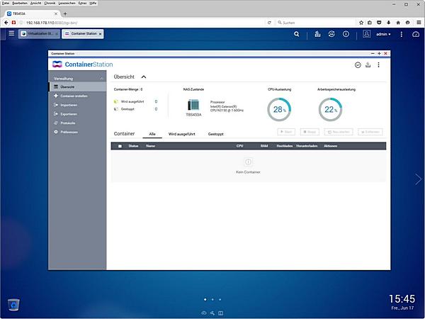Viewport: 425px width, 319px height.
Task: Tick the select-all checkbox in container table
Action: (120, 146)
